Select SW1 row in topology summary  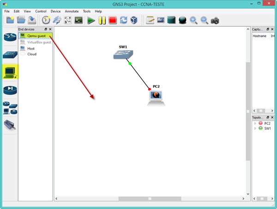[263, 128]
